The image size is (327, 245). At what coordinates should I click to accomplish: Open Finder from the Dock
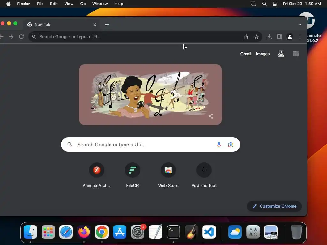30,232
